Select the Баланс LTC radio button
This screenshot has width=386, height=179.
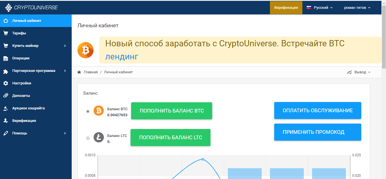88,138
